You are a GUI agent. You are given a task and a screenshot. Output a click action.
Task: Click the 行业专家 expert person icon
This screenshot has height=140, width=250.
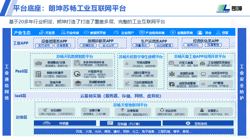pos(63,33)
